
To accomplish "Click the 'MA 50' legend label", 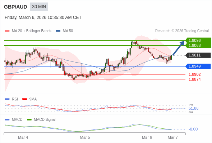I will 68,31.
